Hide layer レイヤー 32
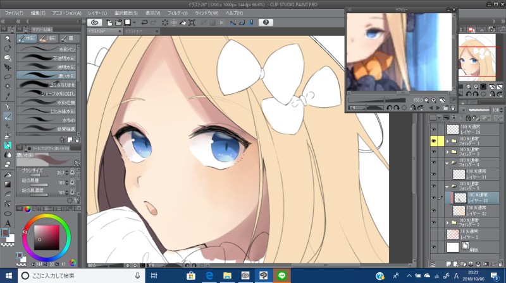Image resolution: width=506 pixels, height=283 pixels. click(434, 211)
